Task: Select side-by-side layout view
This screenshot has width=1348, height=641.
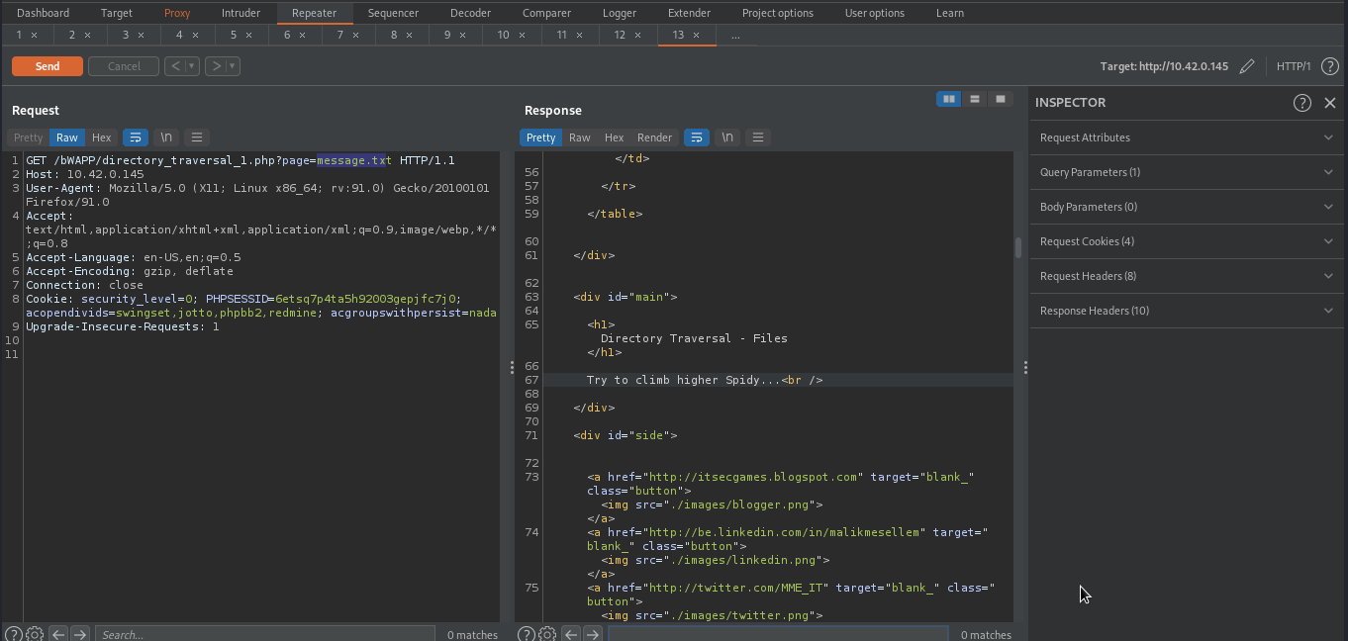Action: 948,99
